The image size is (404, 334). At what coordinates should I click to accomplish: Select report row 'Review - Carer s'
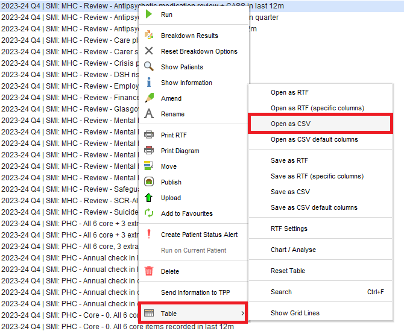coord(69,52)
